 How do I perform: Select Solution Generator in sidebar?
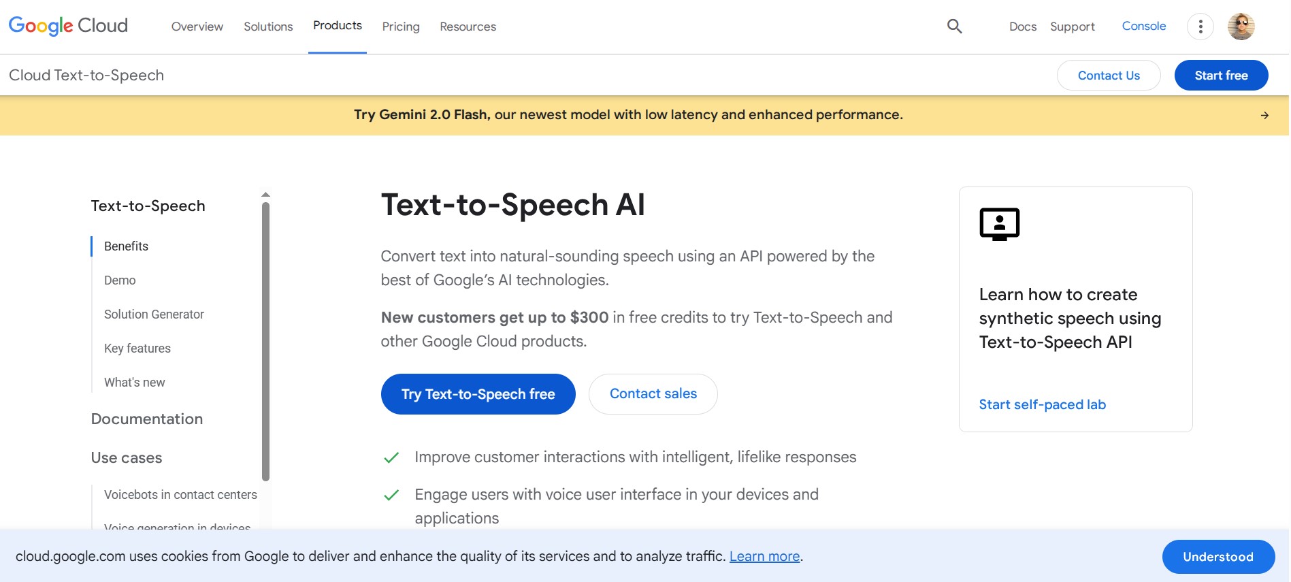click(154, 314)
